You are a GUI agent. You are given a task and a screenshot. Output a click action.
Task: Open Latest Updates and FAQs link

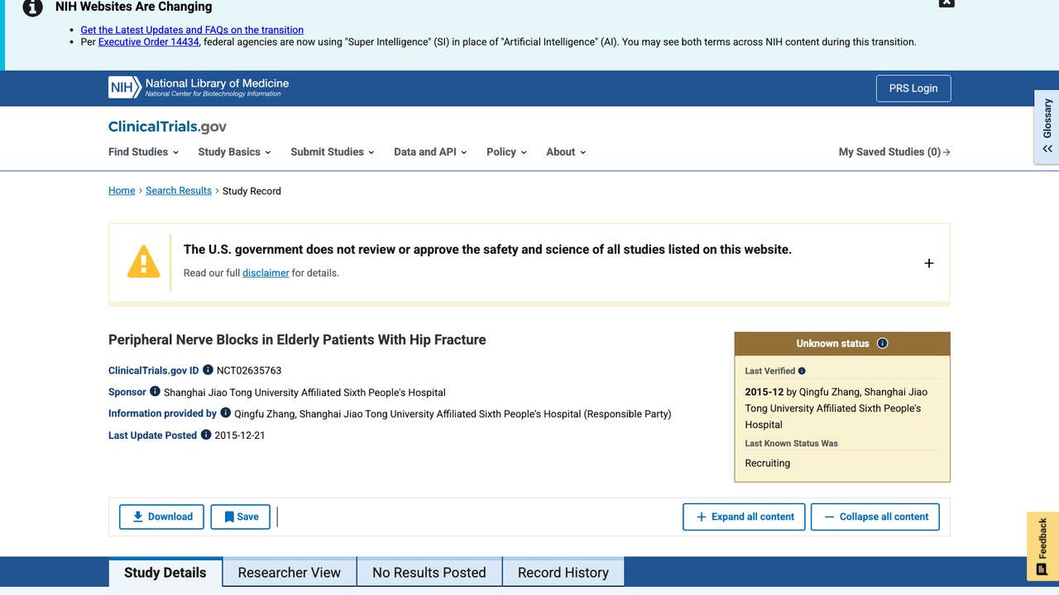192,30
